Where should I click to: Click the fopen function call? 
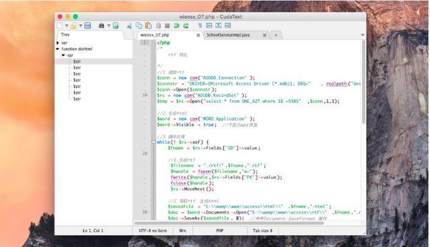(x=204, y=172)
